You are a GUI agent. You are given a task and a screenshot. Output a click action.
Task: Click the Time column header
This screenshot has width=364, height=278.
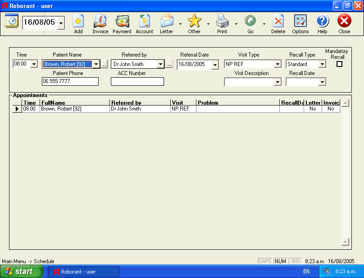[x=31, y=102]
